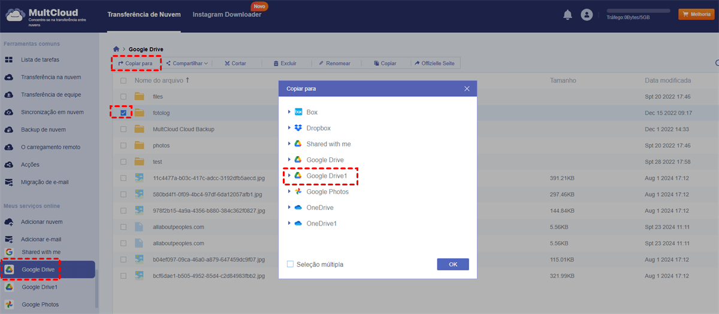Expand the Google Drive1 tree node

tap(289, 176)
